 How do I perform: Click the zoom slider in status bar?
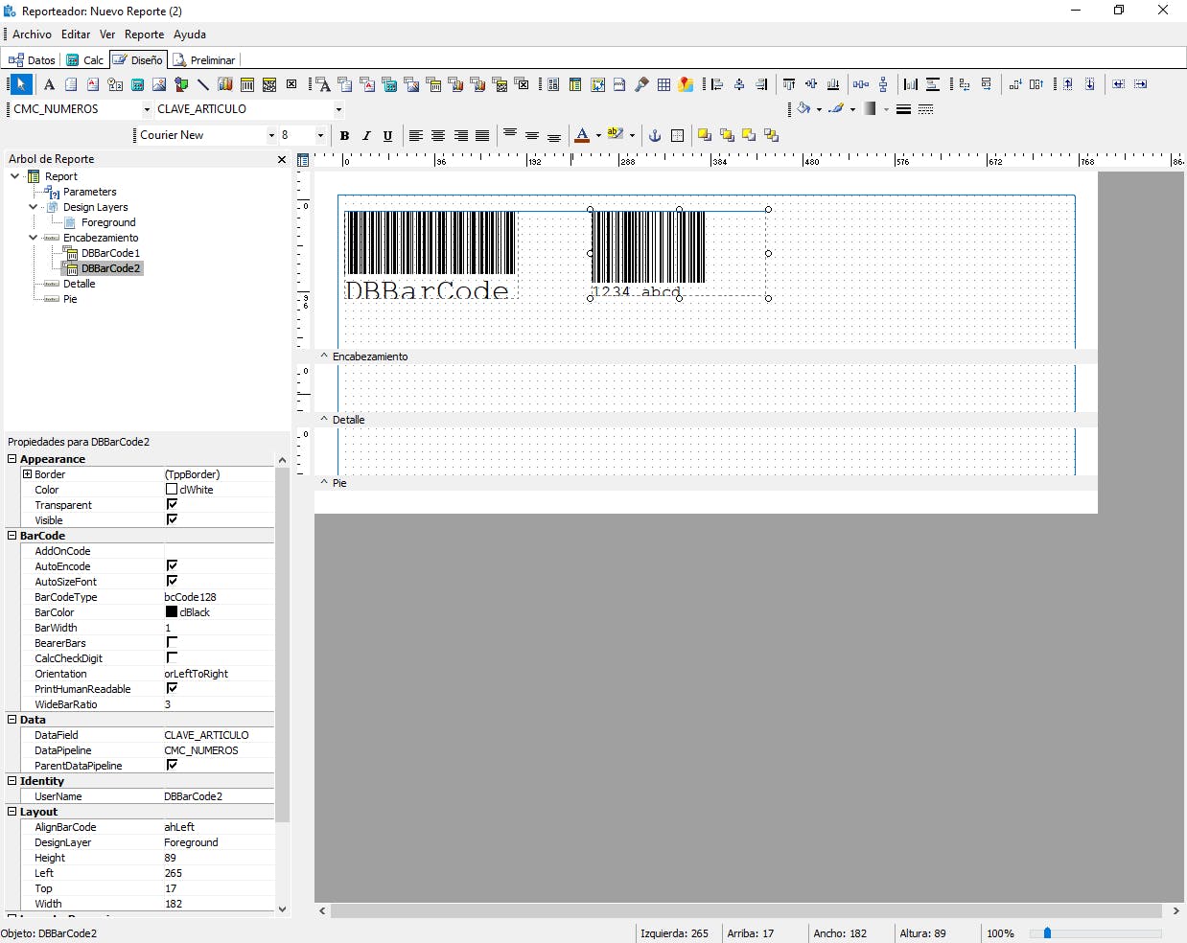tap(1047, 932)
